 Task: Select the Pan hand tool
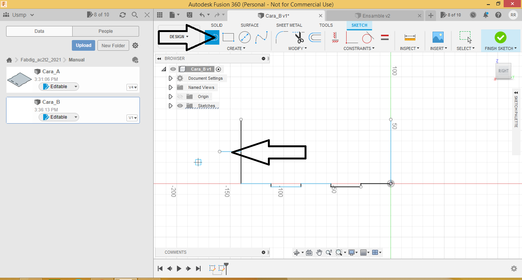[x=319, y=253]
